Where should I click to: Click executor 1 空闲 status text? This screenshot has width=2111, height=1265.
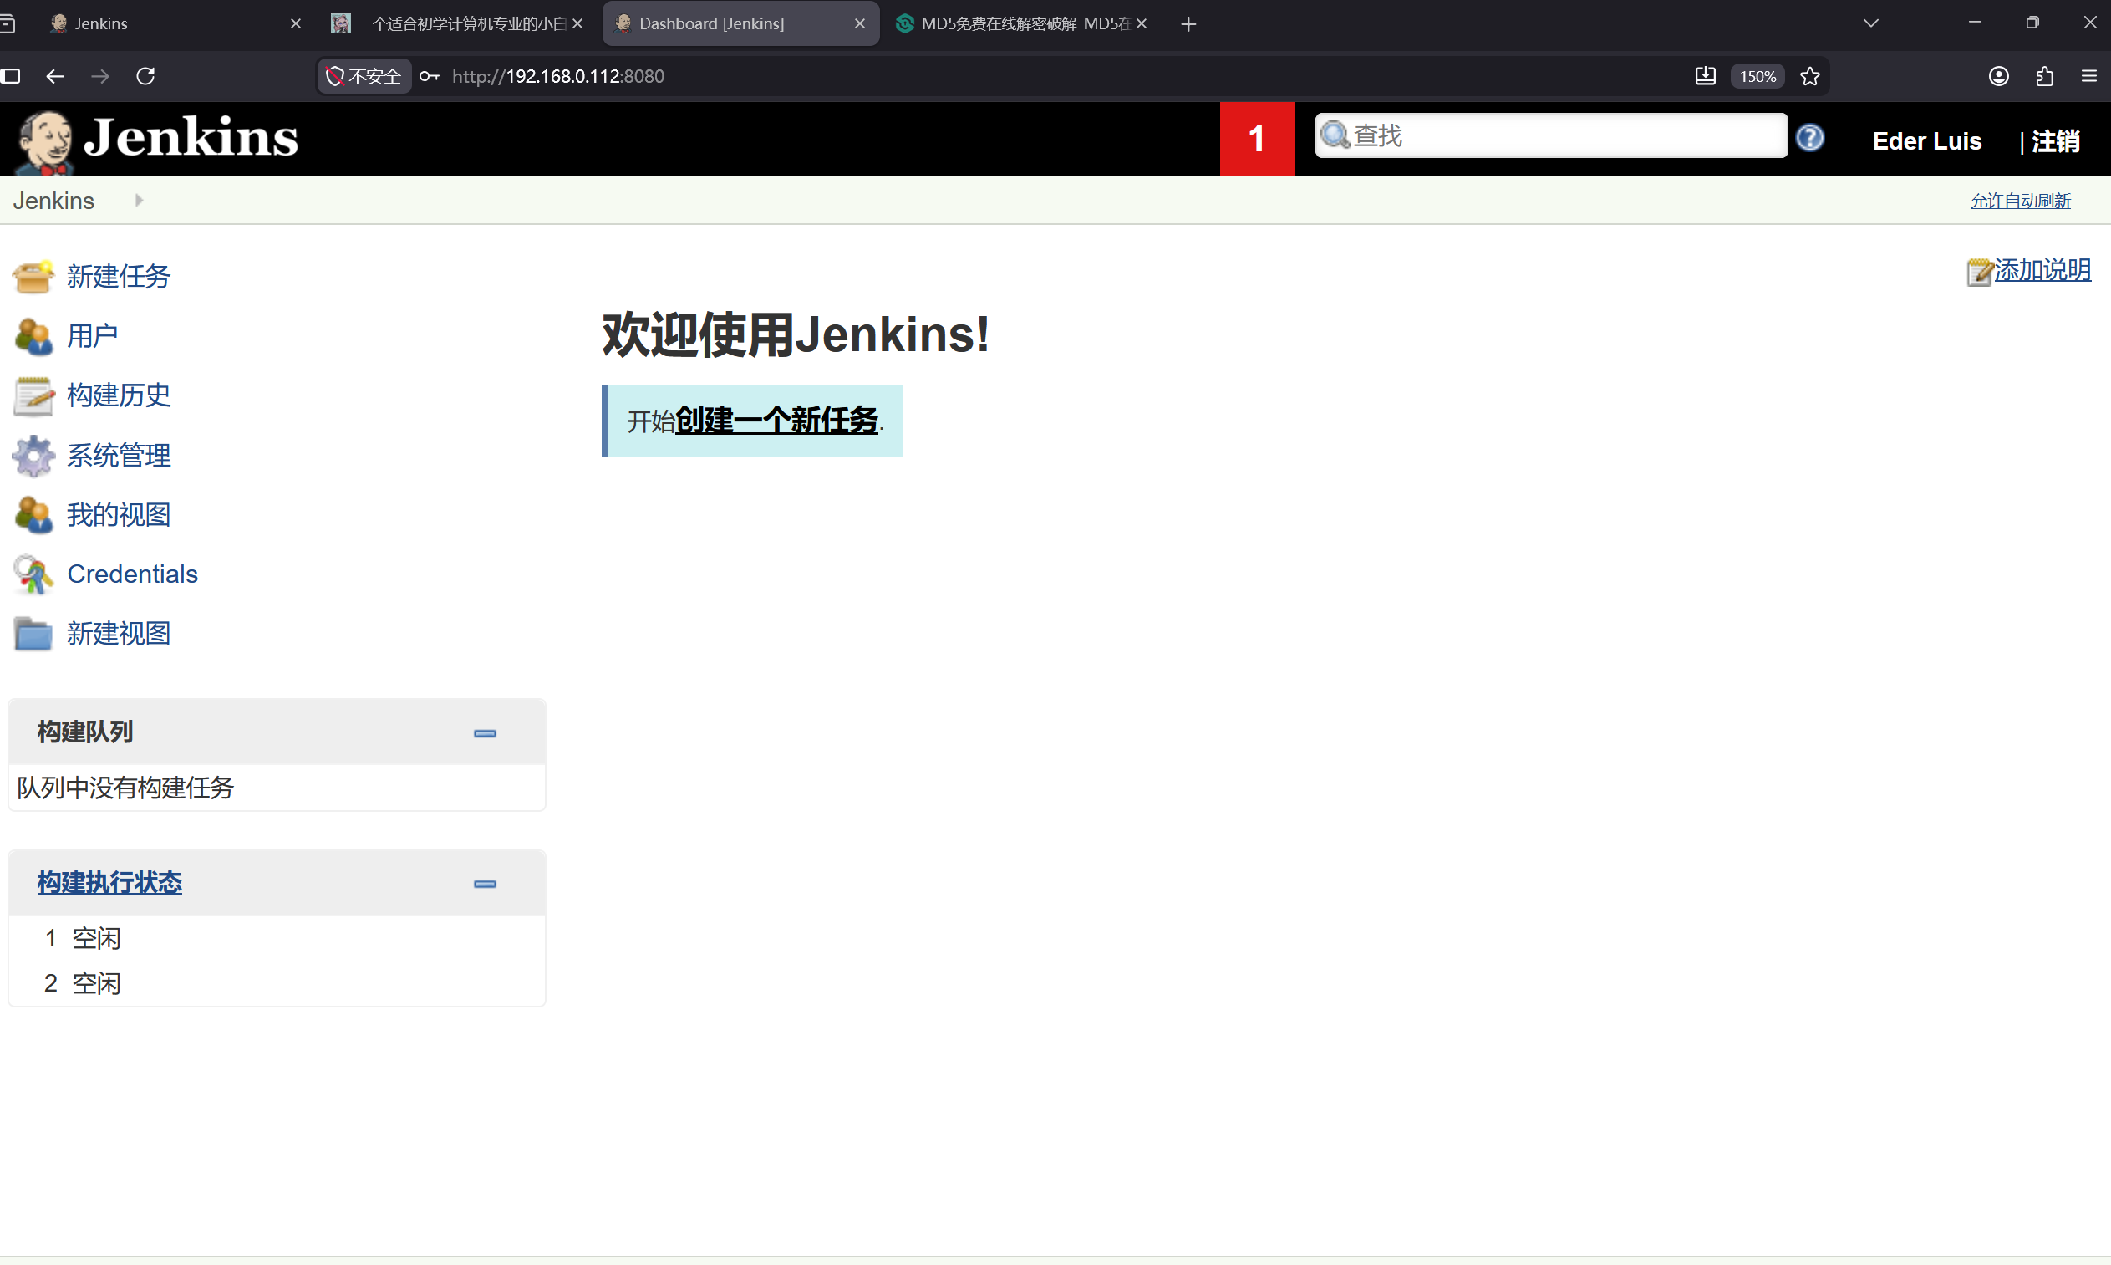point(96,939)
